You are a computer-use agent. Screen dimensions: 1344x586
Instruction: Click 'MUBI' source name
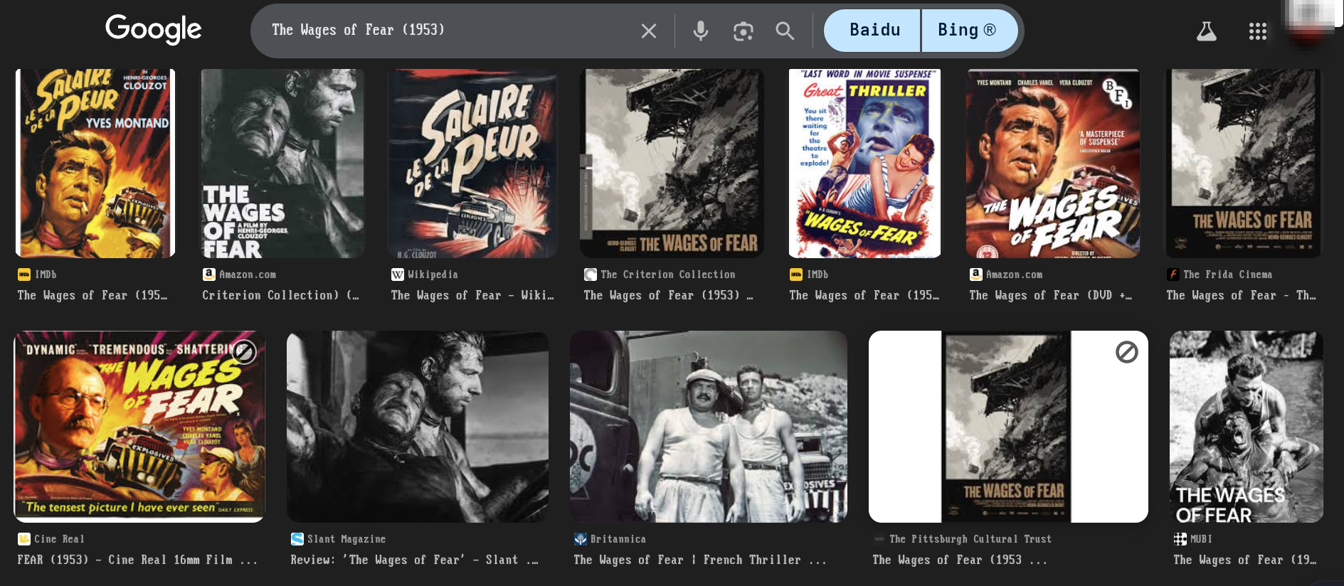(1201, 539)
